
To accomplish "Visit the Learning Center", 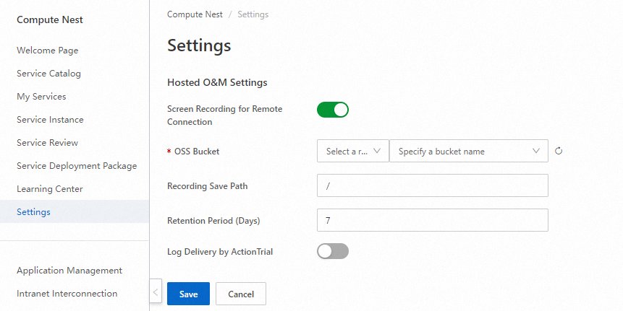I will [x=50, y=189].
